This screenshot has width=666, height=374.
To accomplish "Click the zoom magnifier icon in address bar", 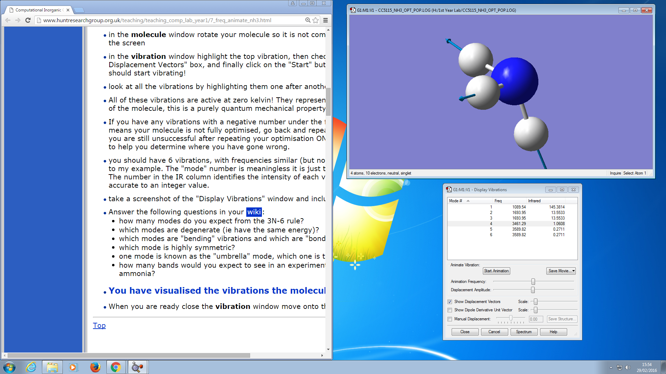I will 308,20.
